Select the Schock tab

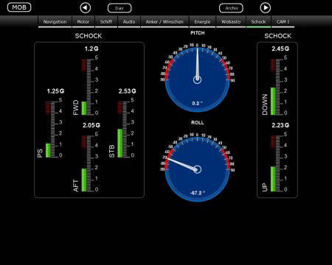[258, 21]
